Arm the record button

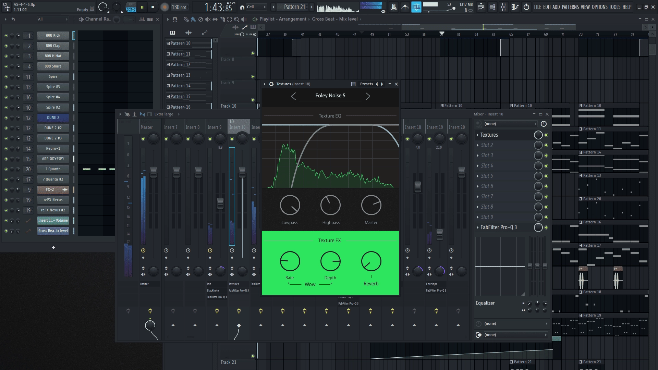[x=164, y=7]
